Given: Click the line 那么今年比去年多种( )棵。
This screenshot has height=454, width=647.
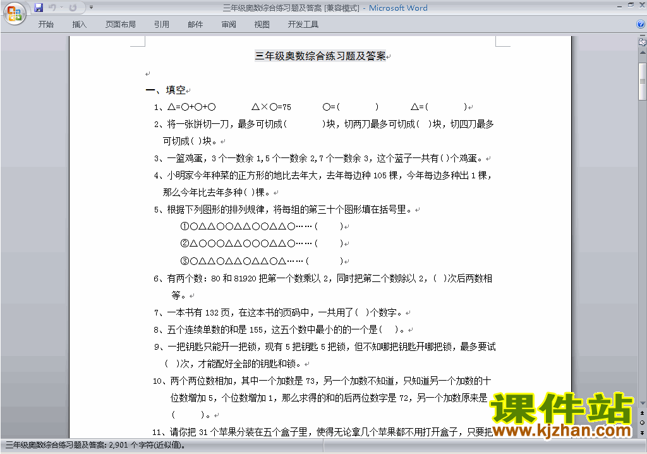Looking at the screenshot, I should click(x=217, y=192).
